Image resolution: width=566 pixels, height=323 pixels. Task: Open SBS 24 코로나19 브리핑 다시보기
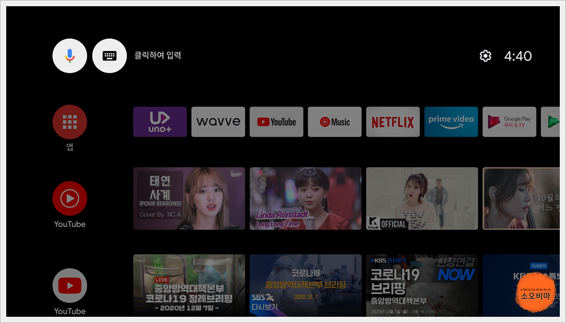click(x=306, y=286)
